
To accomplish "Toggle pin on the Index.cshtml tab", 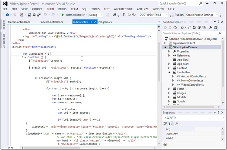I will tap(91, 22).
